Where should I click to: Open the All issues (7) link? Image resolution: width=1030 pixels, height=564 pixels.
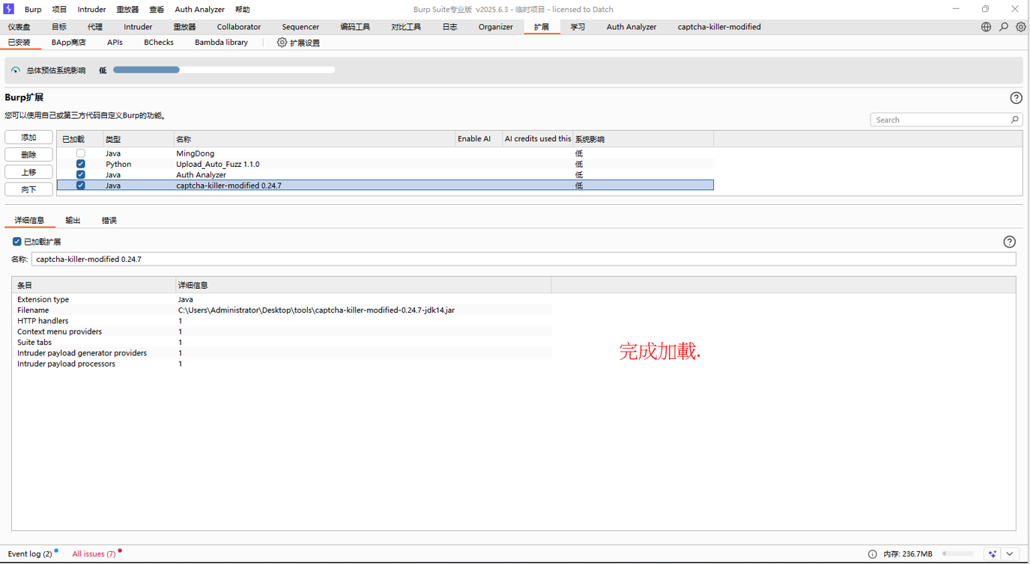coord(94,554)
